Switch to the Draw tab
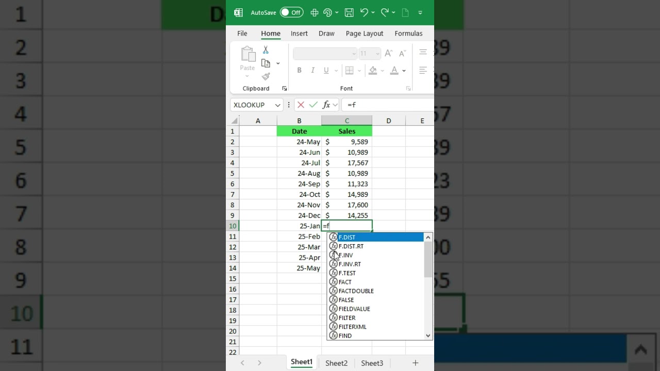 pyautogui.click(x=326, y=33)
